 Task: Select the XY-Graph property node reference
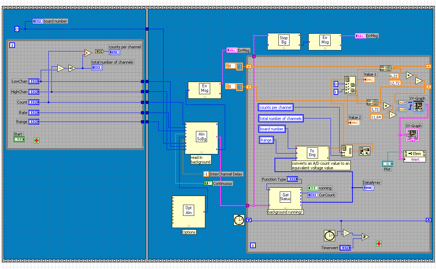click(413, 135)
